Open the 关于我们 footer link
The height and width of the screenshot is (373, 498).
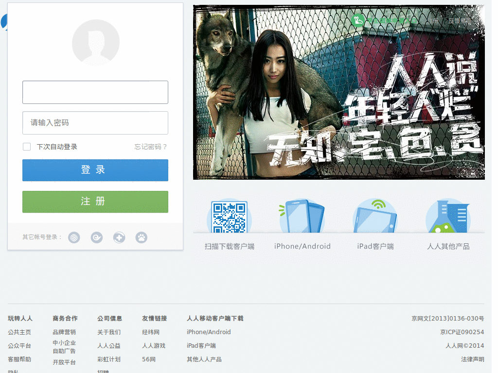pyautogui.click(x=109, y=332)
